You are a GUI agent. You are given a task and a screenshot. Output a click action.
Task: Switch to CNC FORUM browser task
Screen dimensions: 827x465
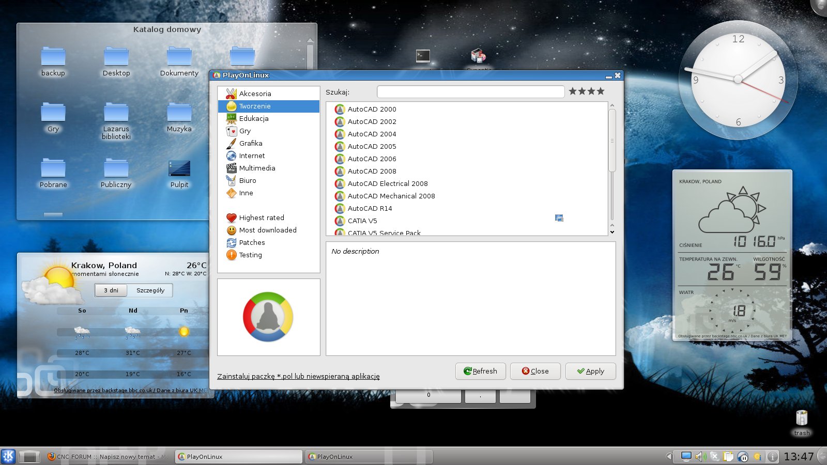[108, 457]
